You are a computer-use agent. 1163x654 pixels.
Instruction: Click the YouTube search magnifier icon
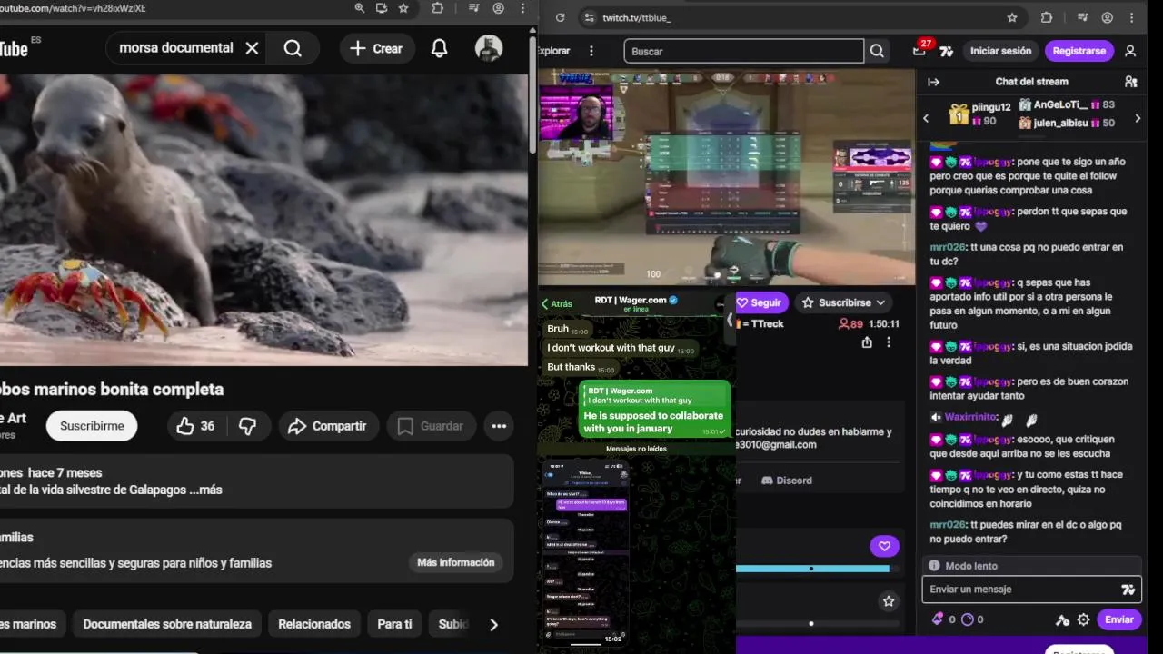293,48
